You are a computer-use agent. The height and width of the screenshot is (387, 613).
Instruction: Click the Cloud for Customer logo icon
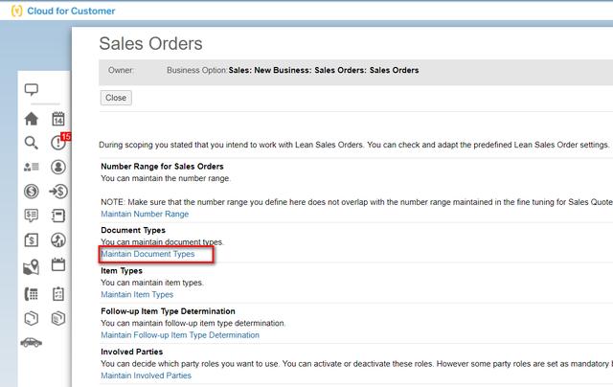(17, 11)
